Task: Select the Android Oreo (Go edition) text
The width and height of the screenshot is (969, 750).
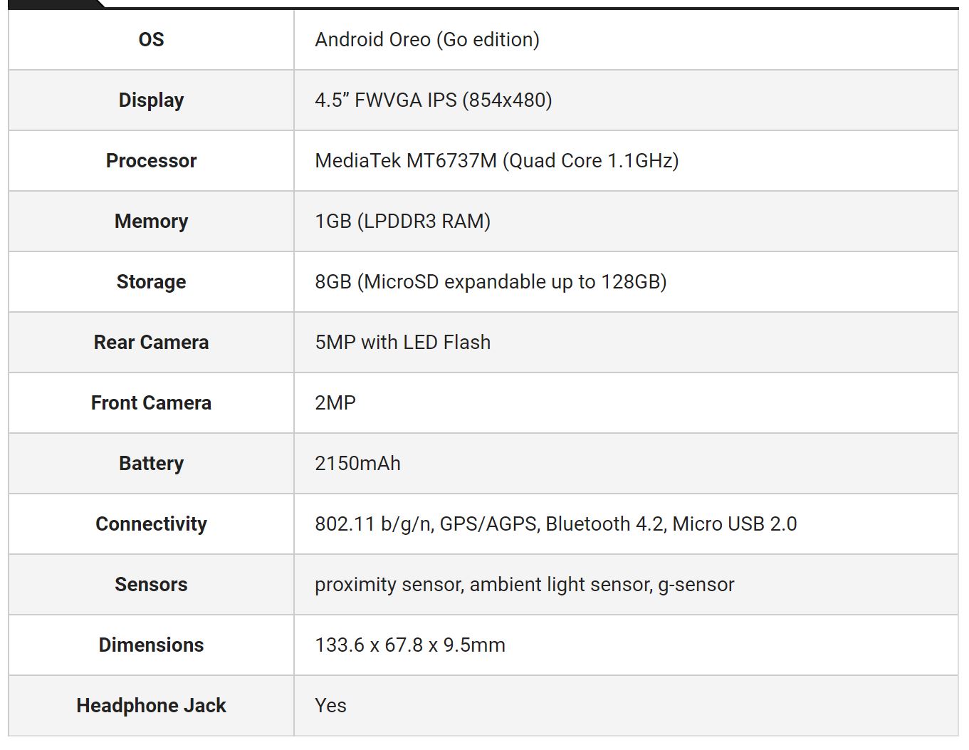Action: click(x=426, y=39)
